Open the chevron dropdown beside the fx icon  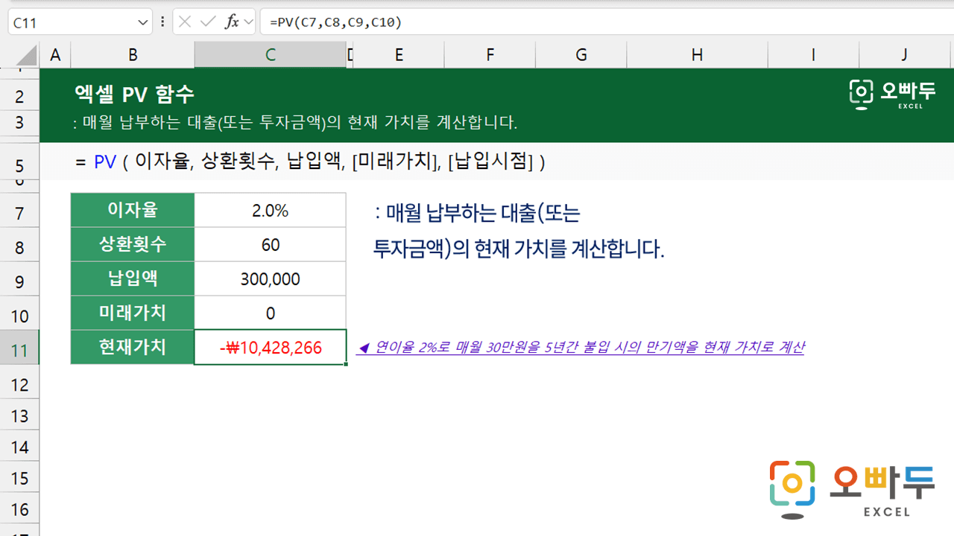pos(248,22)
